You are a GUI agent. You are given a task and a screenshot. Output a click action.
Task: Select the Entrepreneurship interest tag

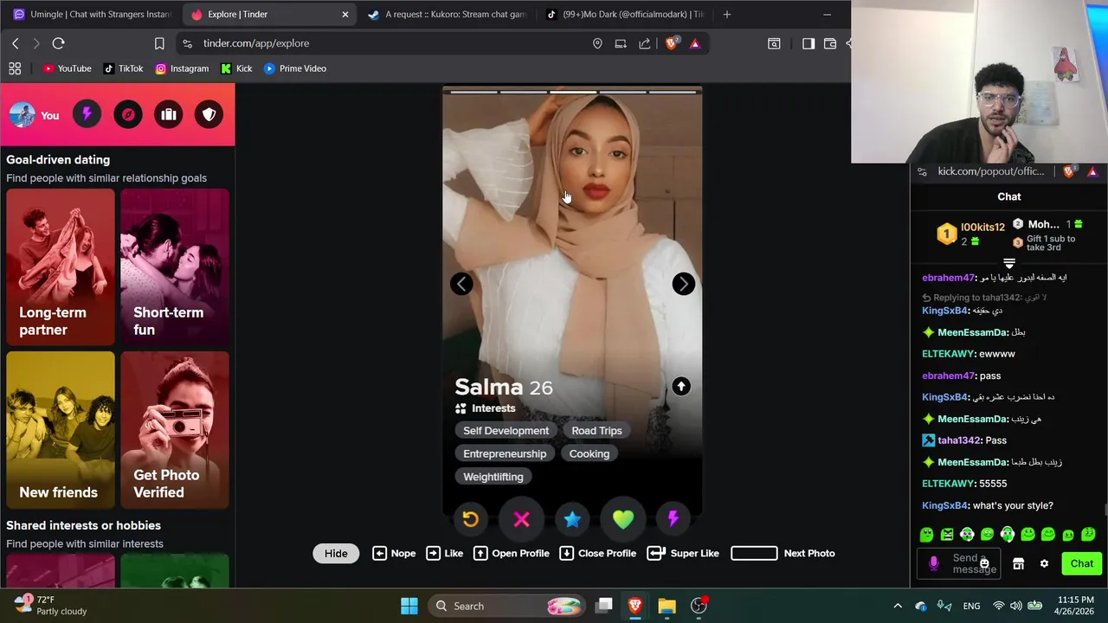point(505,453)
